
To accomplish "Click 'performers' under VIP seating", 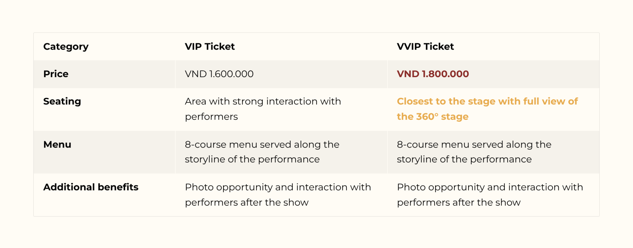I will tap(211, 117).
